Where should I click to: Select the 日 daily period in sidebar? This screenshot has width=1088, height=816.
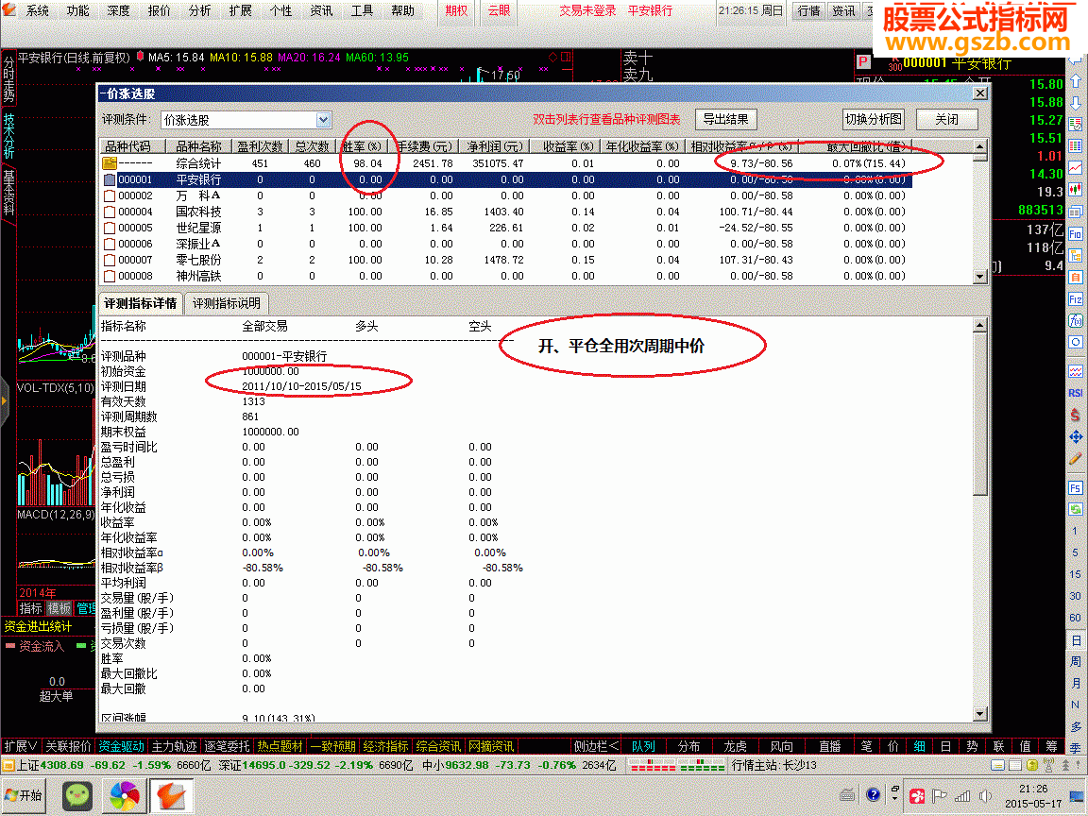coord(1076,640)
